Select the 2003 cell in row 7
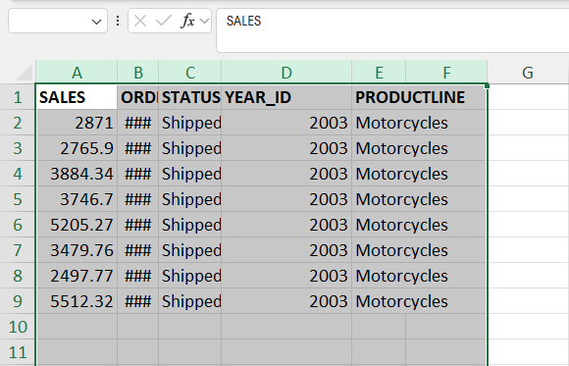 tap(286, 250)
